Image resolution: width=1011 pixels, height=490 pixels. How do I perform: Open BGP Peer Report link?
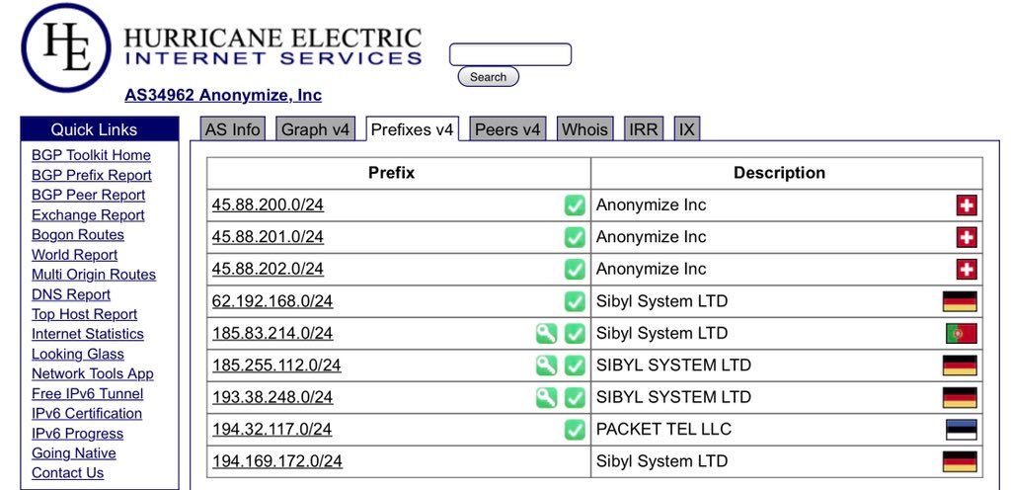click(88, 196)
